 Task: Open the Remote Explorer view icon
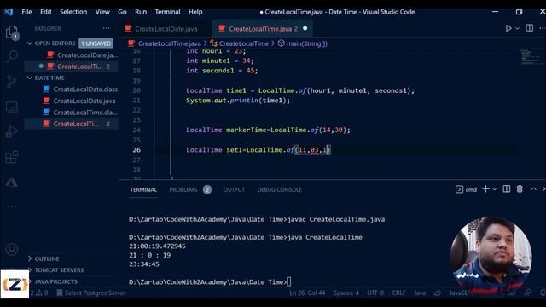click(12, 107)
